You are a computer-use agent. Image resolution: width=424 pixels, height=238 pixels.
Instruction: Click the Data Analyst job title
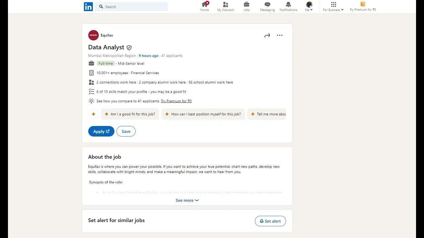click(x=106, y=47)
